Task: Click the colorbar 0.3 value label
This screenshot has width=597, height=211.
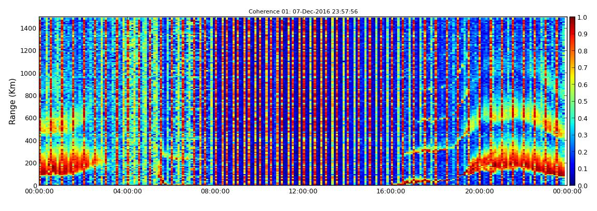Action: [x=583, y=135]
